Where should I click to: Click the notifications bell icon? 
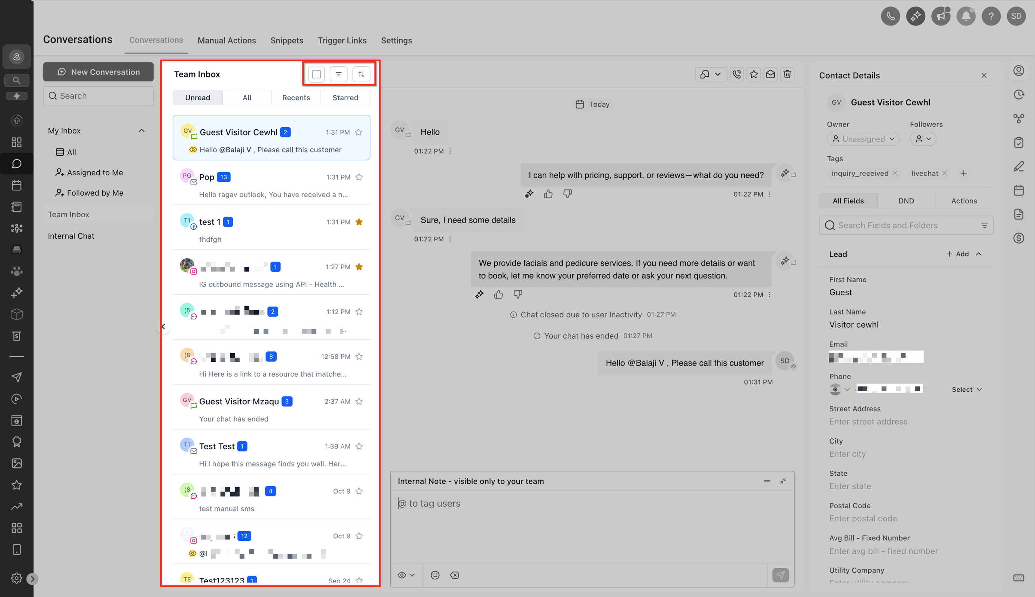pos(966,16)
